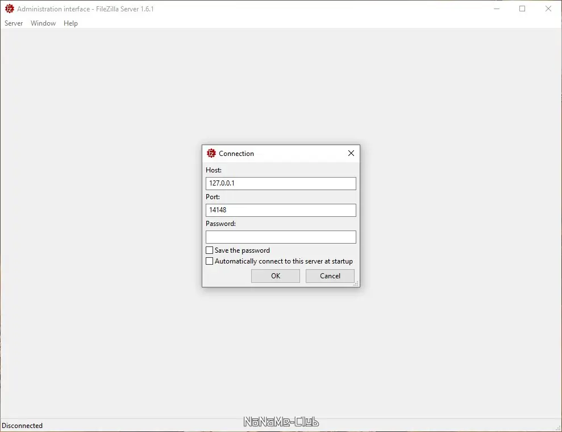Click FileZilla Server icon in main title bar

click(x=9, y=9)
